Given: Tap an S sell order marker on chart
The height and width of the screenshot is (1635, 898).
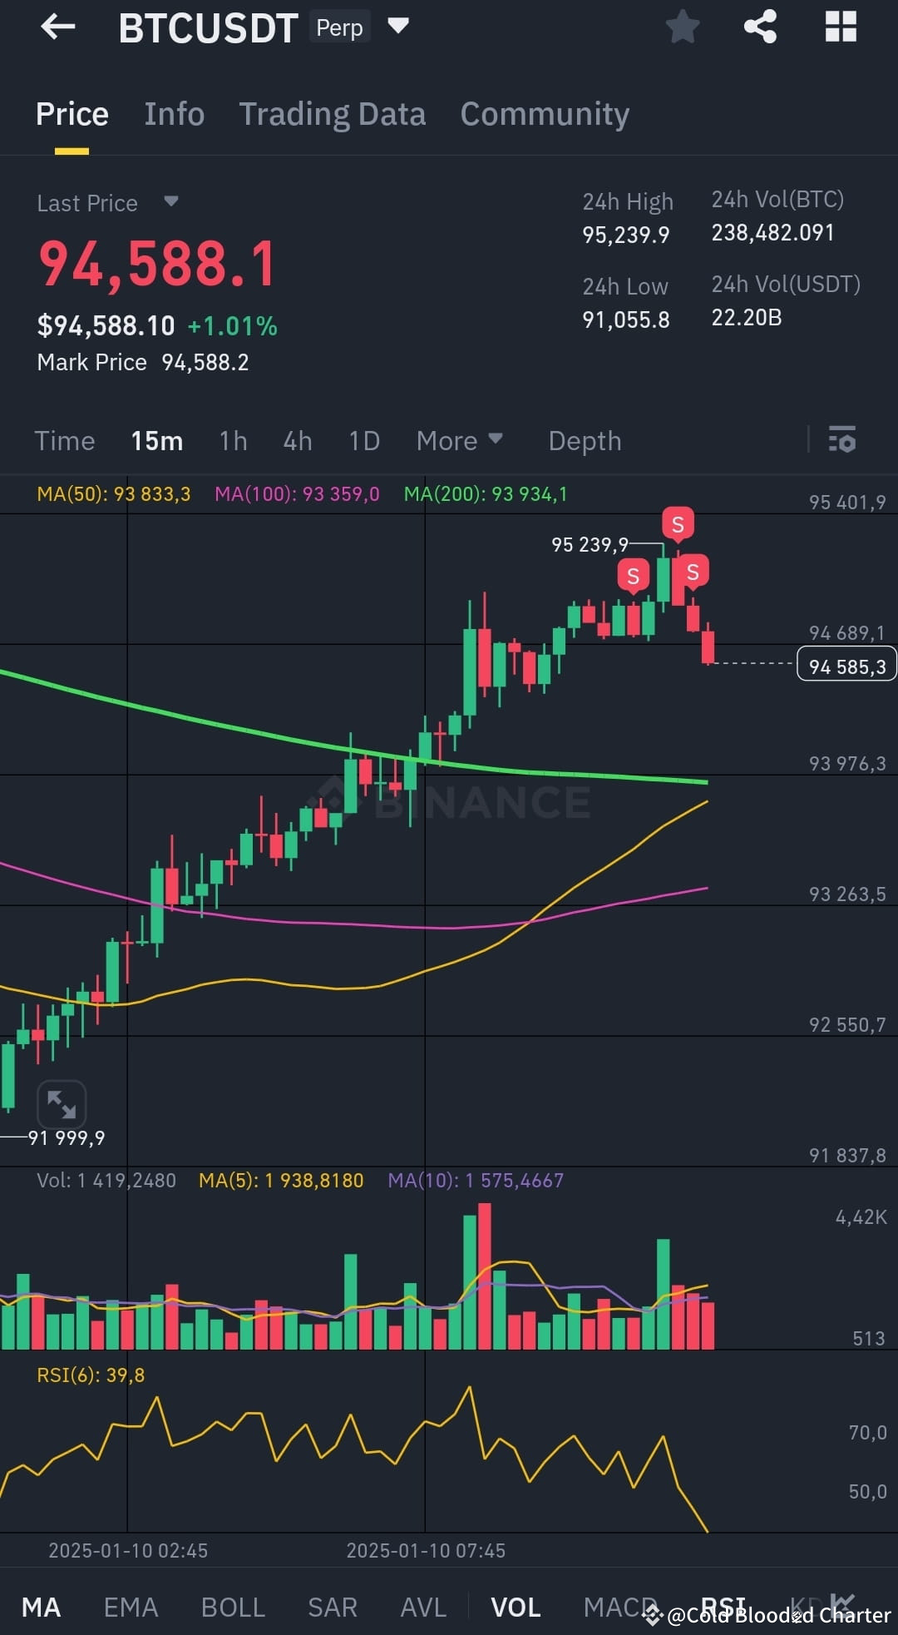Looking at the screenshot, I should [x=678, y=524].
